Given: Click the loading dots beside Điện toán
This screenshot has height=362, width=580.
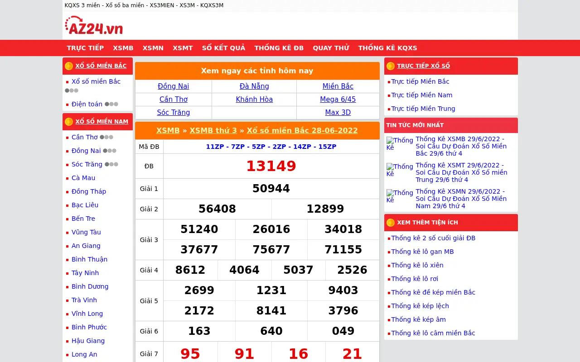Looking at the screenshot, I should tap(111, 104).
